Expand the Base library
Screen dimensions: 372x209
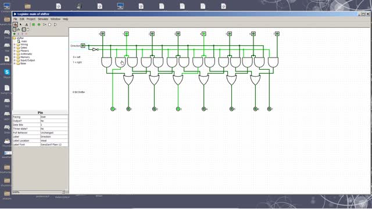[15, 63]
